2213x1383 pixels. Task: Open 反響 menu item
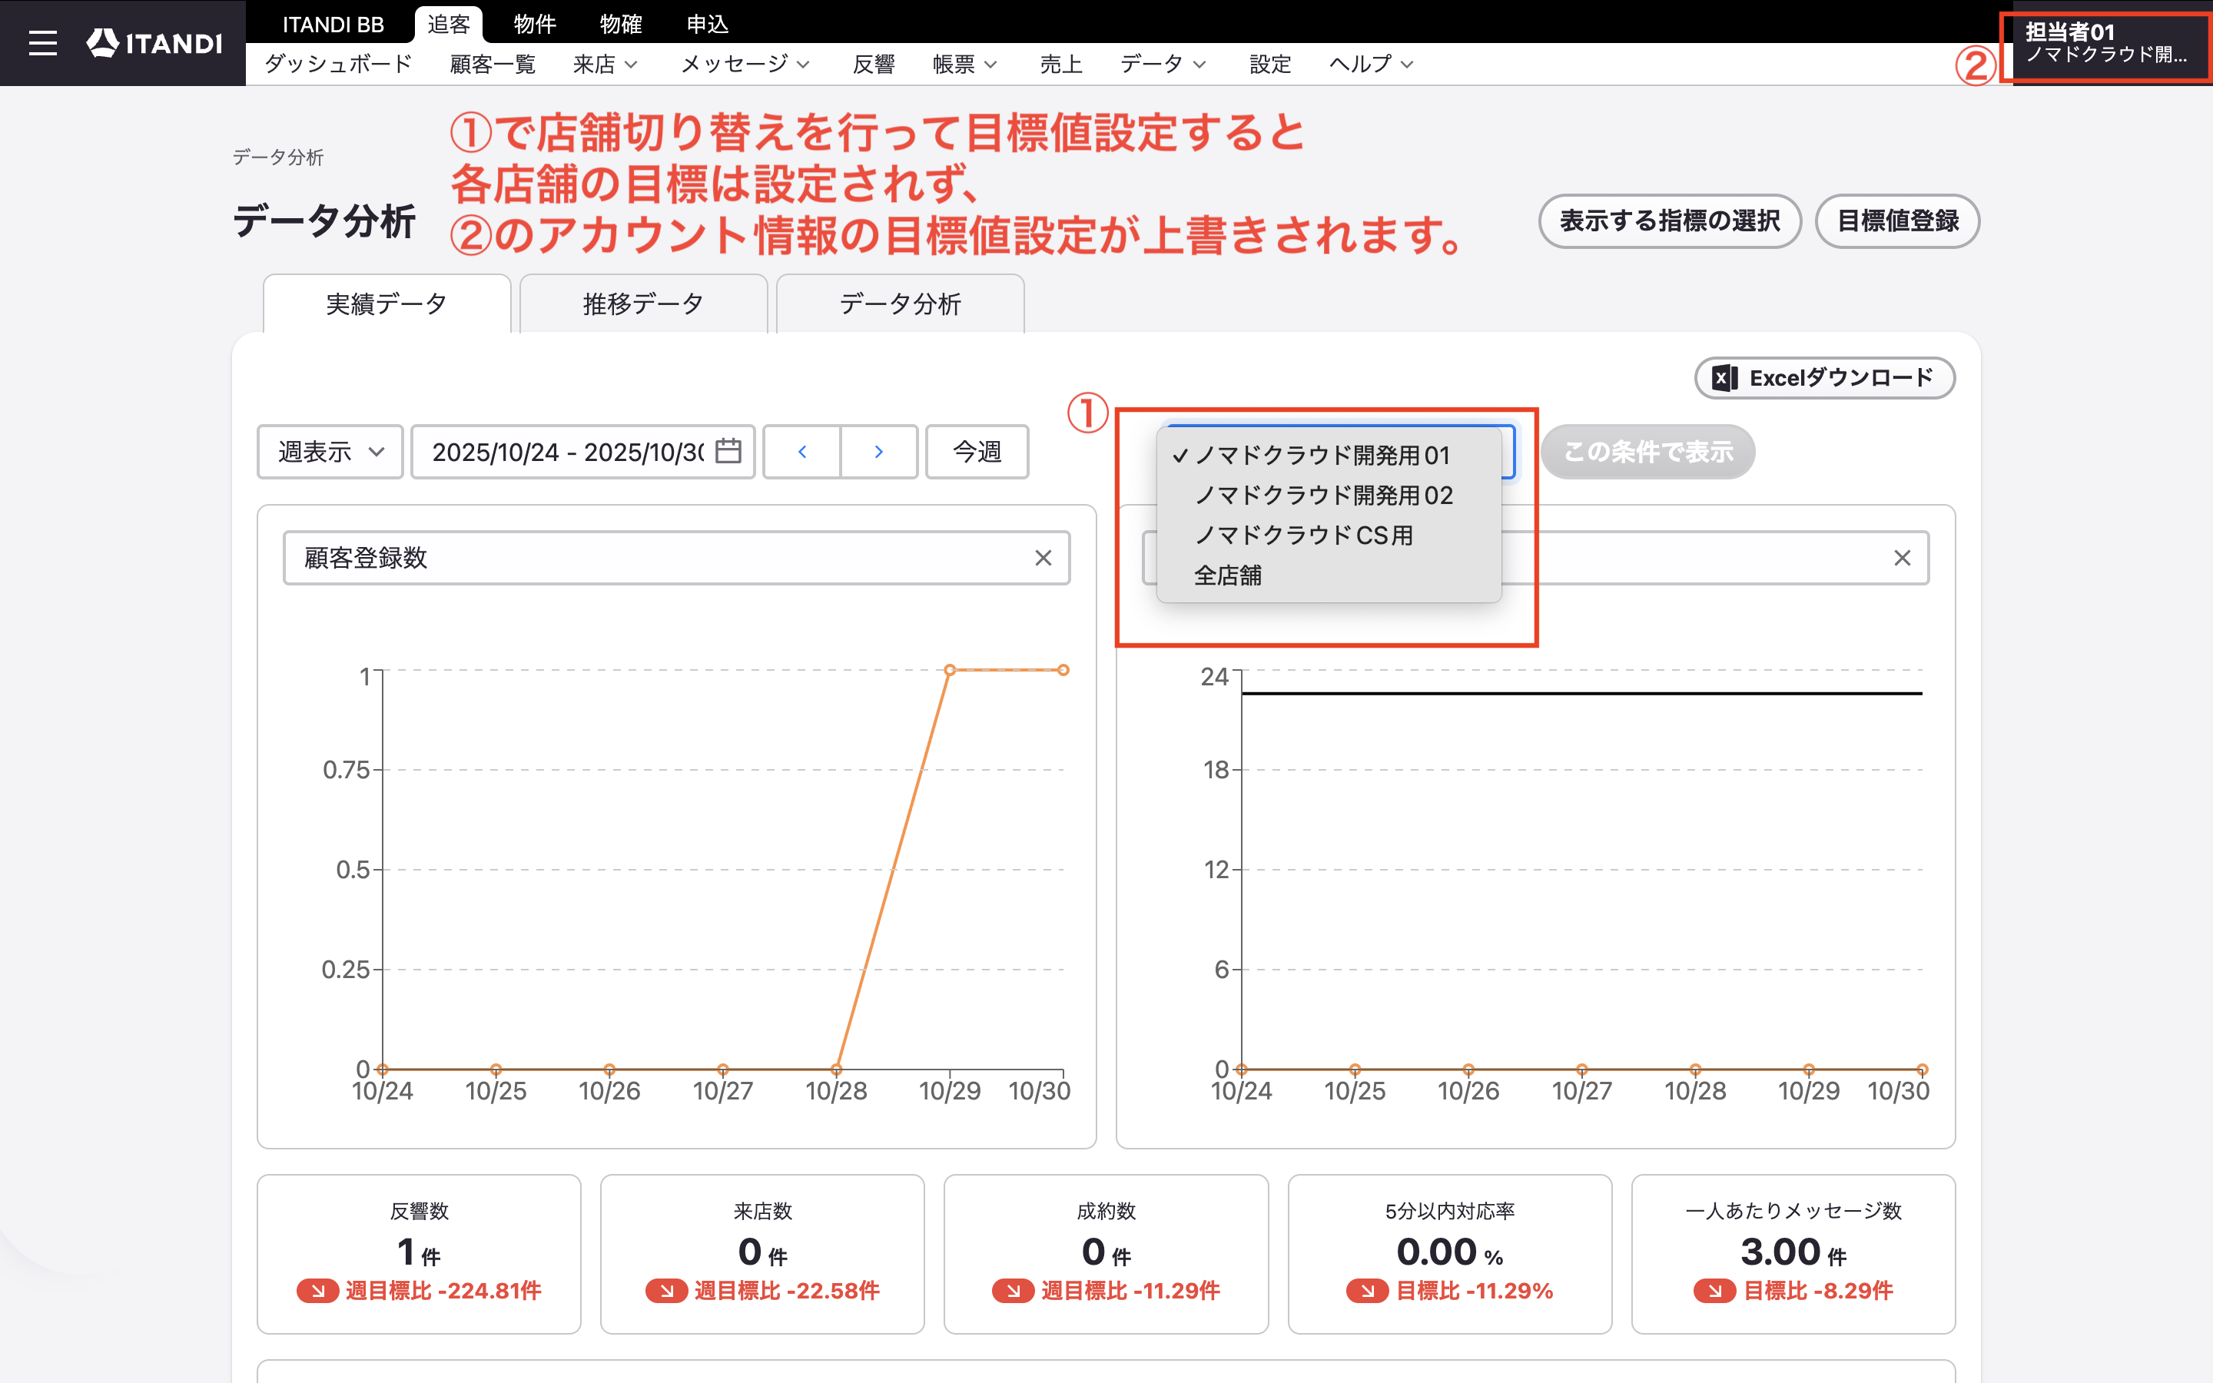(x=874, y=64)
